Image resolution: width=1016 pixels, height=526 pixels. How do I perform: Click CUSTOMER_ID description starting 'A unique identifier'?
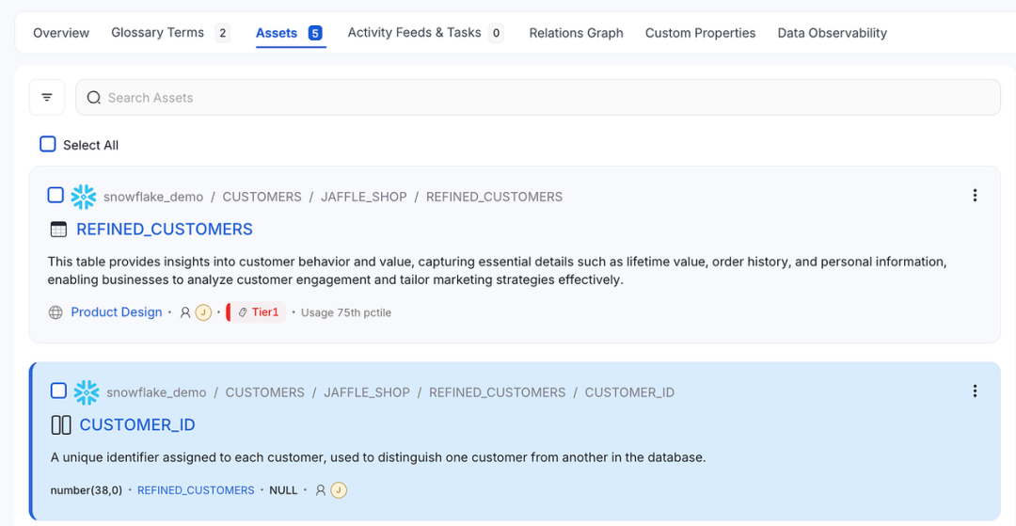378,458
